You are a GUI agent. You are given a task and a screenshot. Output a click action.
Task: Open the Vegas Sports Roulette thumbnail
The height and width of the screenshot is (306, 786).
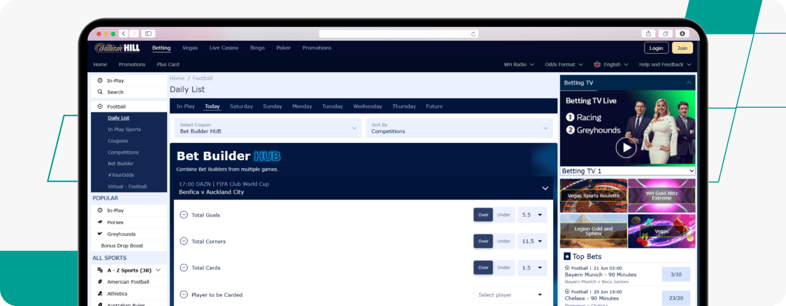click(x=594, y=196)
